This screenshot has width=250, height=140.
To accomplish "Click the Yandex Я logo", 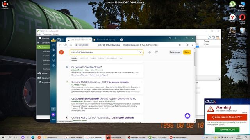I will [62, 52].
